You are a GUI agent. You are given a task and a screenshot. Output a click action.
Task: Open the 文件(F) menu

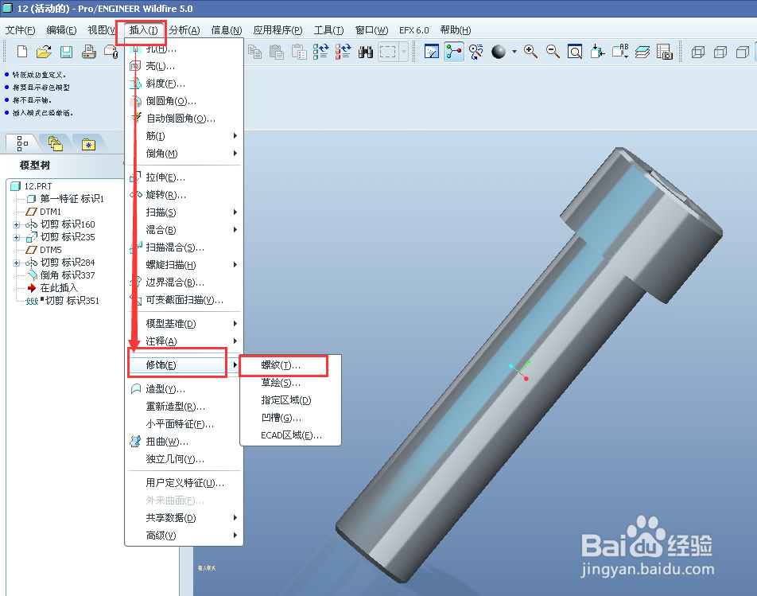click(x=21, y=30)
